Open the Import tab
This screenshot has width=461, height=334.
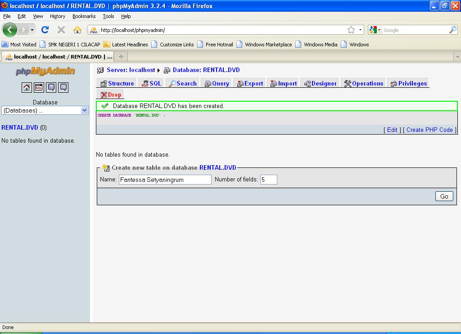pyautogui.click(x=284, y=84)
